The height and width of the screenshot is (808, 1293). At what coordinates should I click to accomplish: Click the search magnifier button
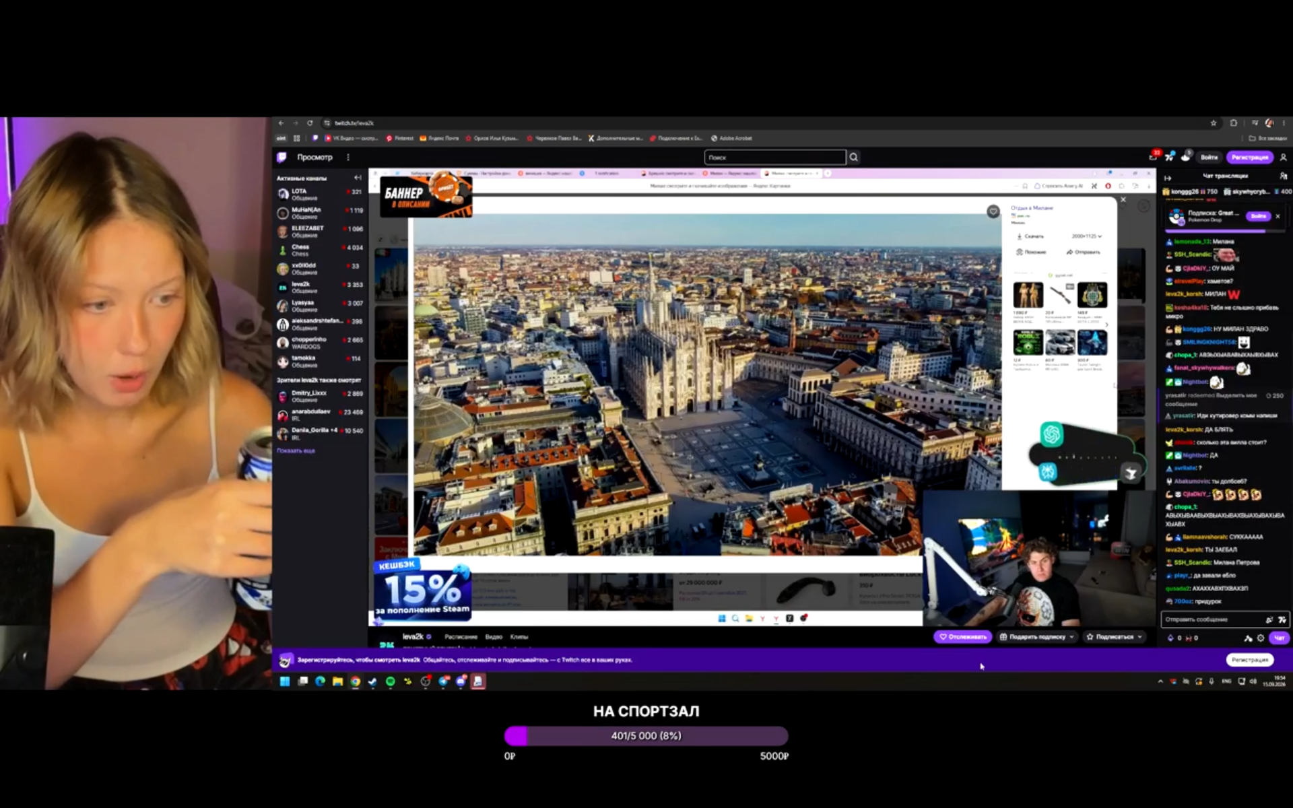coord(854,157)
